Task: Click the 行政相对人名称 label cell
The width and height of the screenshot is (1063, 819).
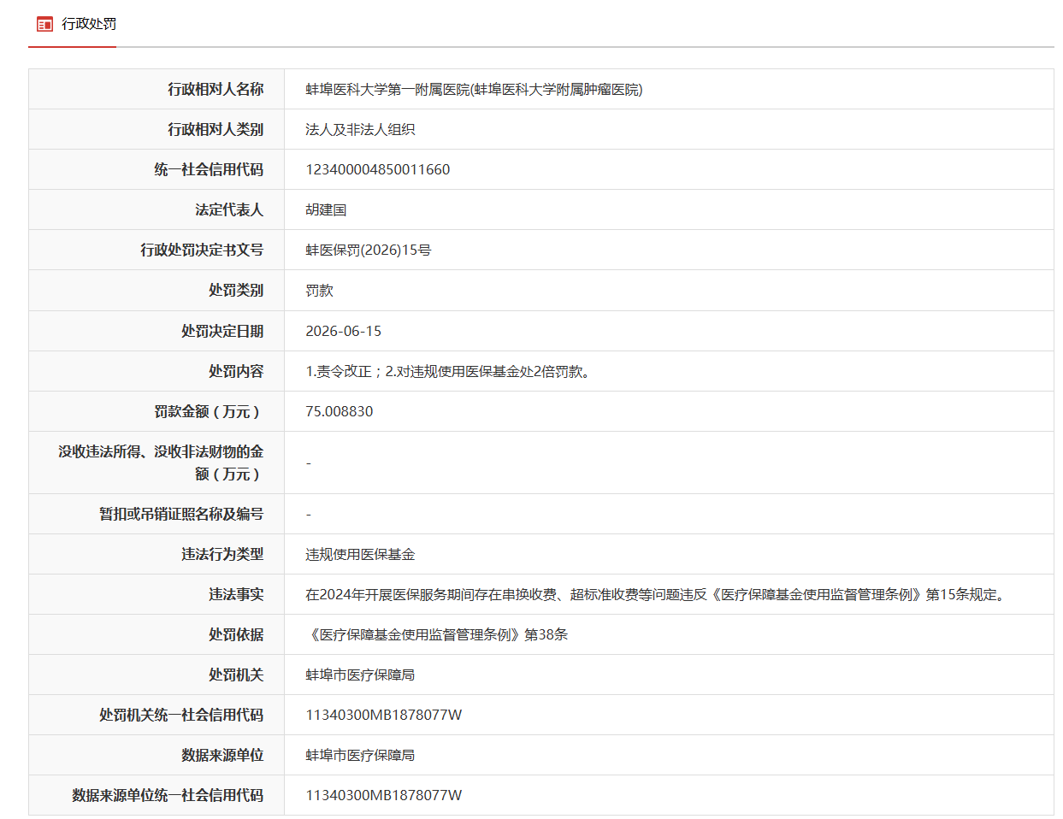Action: click(x=156, y=89)
